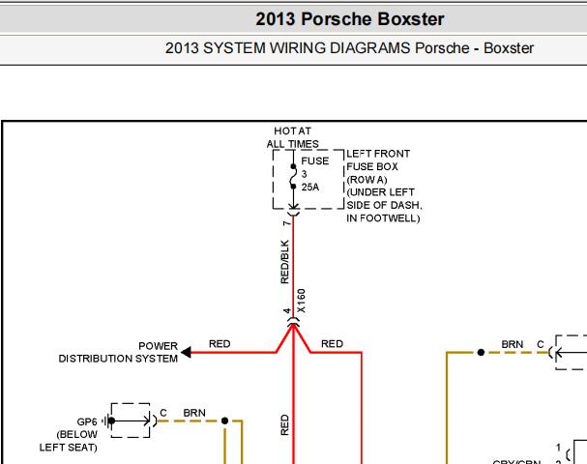Click the '(BELOW LEFT SEAT)' location note
Image resolution: width=587 pixels, height=464 pixels.
click(69, 441)
